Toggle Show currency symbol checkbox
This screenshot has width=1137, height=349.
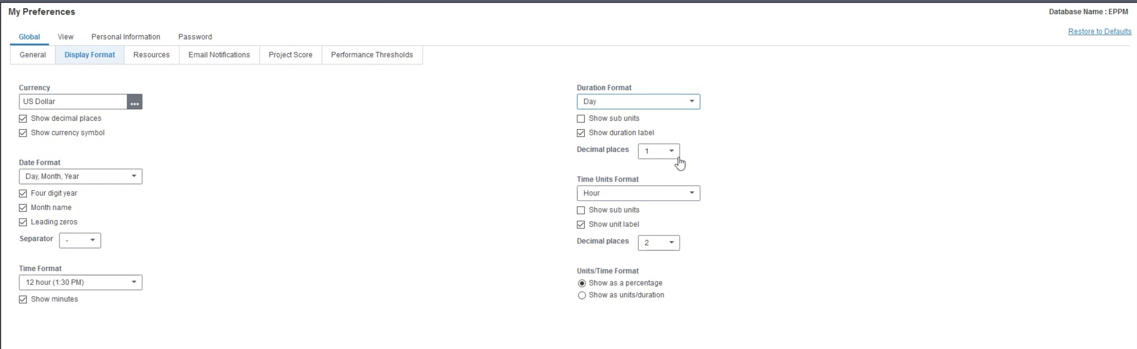click(x=23, y=133)
